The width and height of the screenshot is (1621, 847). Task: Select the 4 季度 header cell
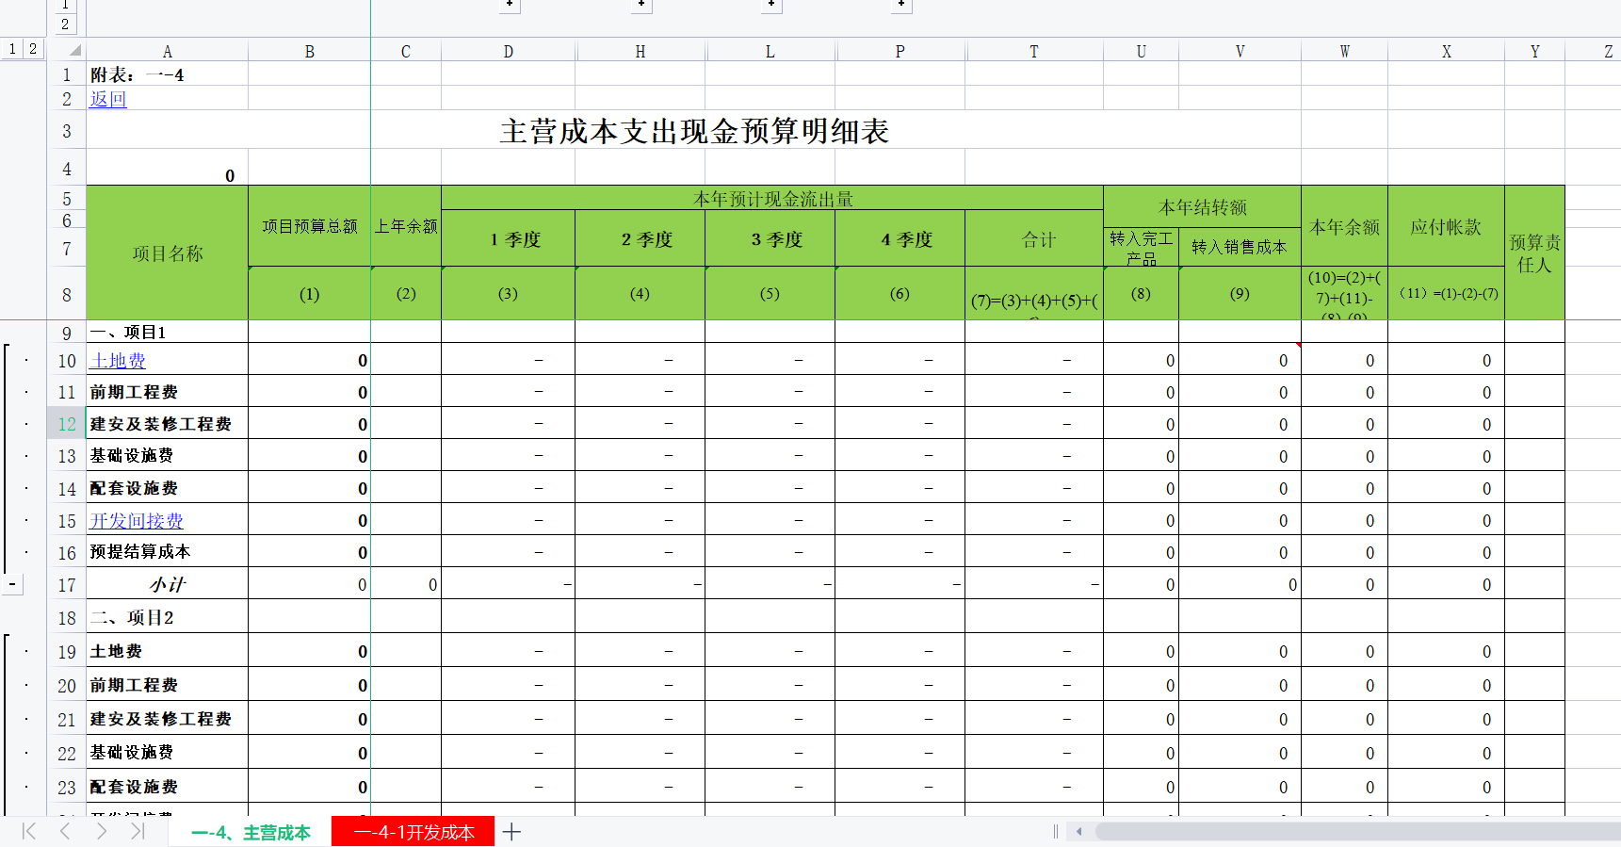click(x=900, y=239)
